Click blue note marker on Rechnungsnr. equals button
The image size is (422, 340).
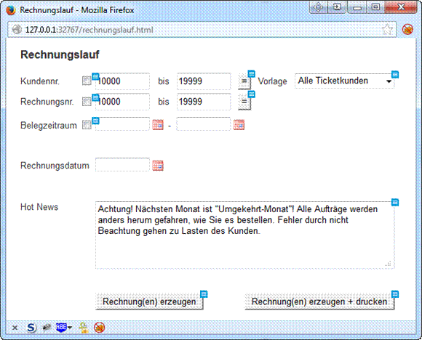(x=251, y=94)
